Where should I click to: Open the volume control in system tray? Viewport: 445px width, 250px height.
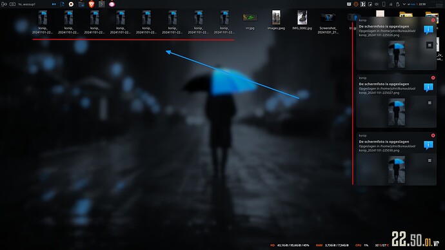click(x=377, y=5)
